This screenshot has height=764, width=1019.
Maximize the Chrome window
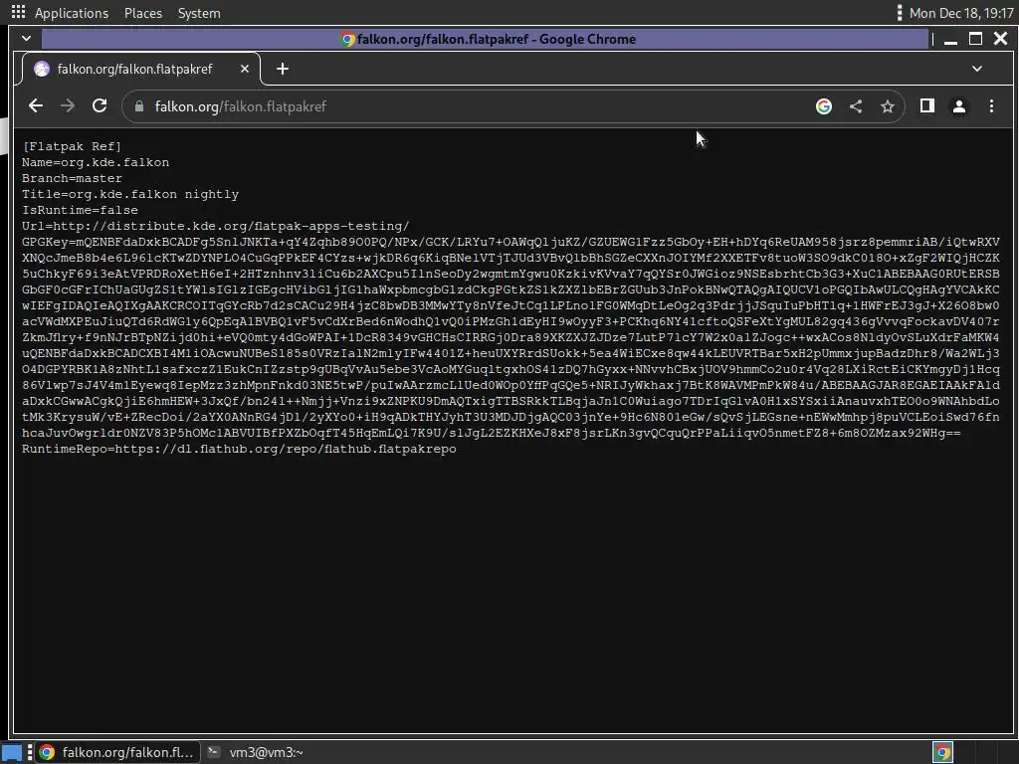[975, 39]
